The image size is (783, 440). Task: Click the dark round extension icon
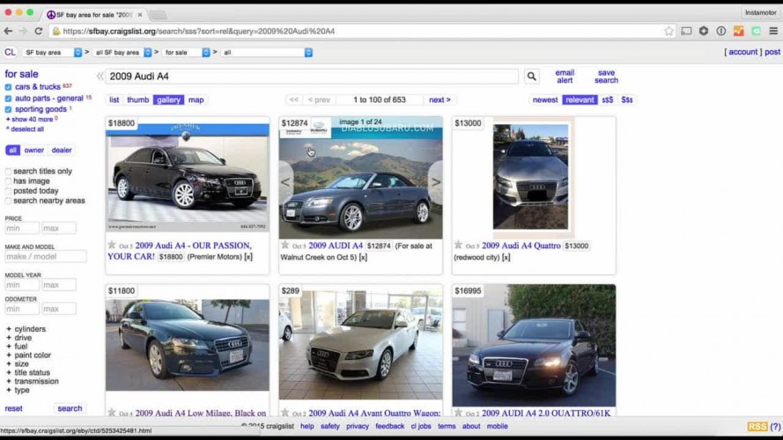click(x=704, y=31)
